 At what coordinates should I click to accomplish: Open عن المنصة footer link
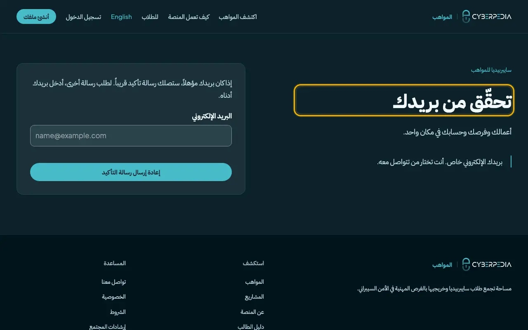click(252, 312)
